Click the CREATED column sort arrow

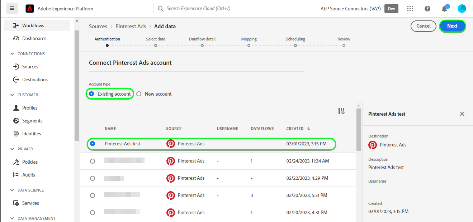(309, 129)
